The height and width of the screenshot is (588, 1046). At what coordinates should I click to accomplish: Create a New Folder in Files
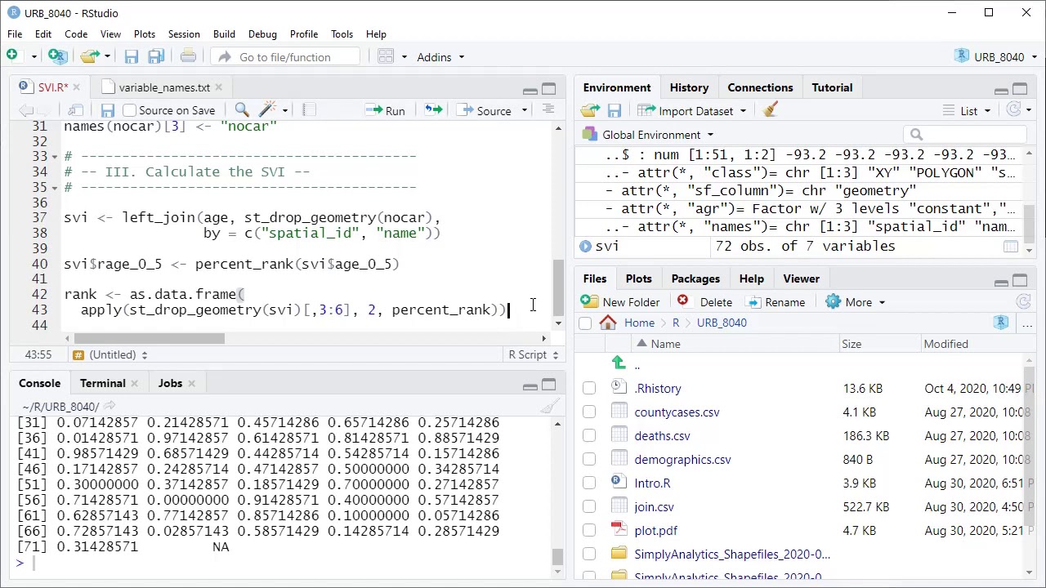tap(621, 302)
